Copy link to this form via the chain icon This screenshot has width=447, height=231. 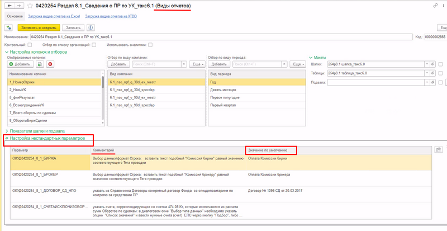pos(435,6)
